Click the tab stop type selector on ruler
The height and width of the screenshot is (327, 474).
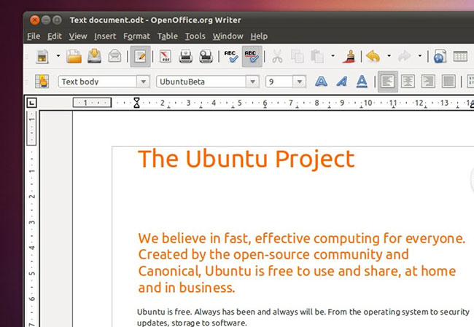click(32, 103)
